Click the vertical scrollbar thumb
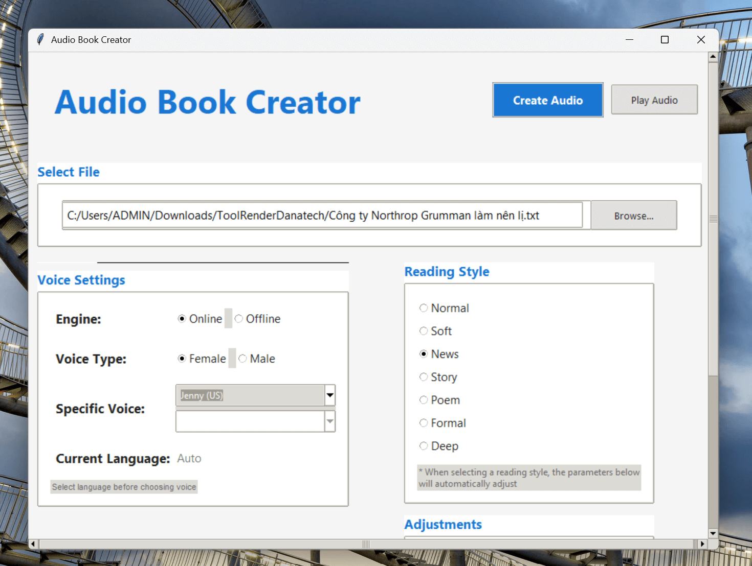752x566 pixels. [x=713, y=219]
